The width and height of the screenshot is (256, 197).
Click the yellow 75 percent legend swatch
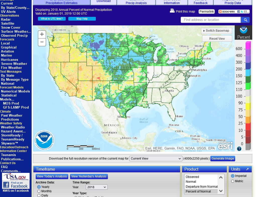click(x=248, y=107)
